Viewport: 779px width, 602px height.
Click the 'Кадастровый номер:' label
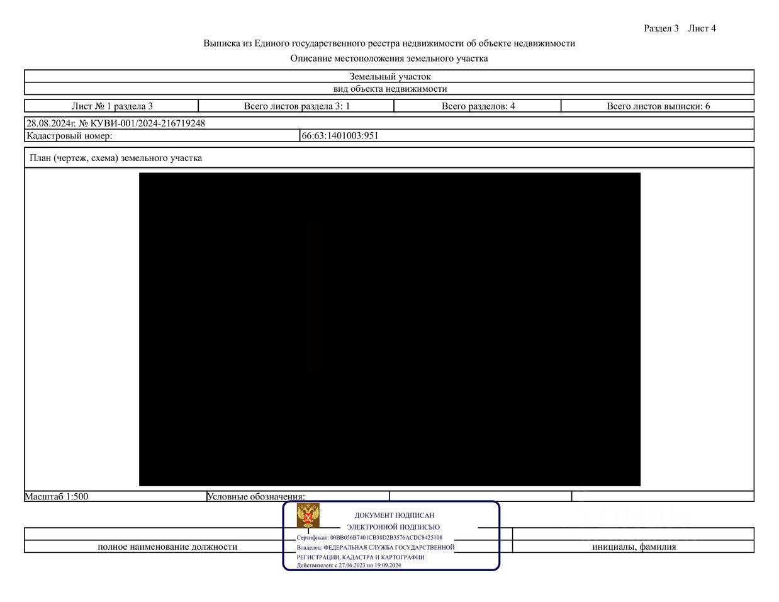[x=69, y=136]
